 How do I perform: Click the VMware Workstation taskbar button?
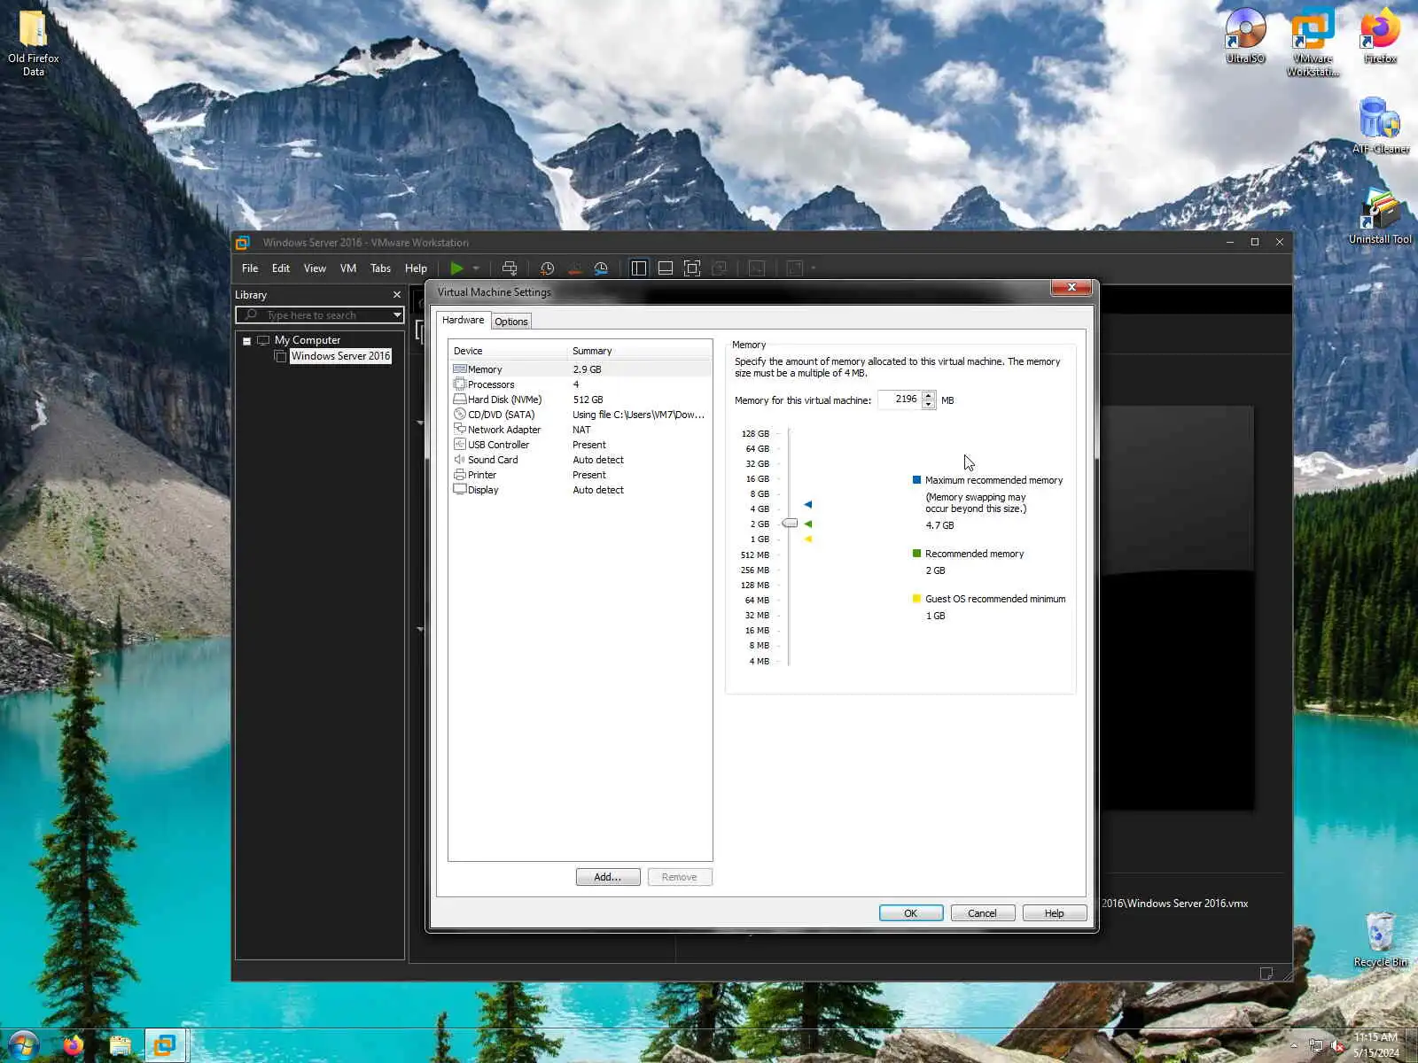pos(165,1045)
